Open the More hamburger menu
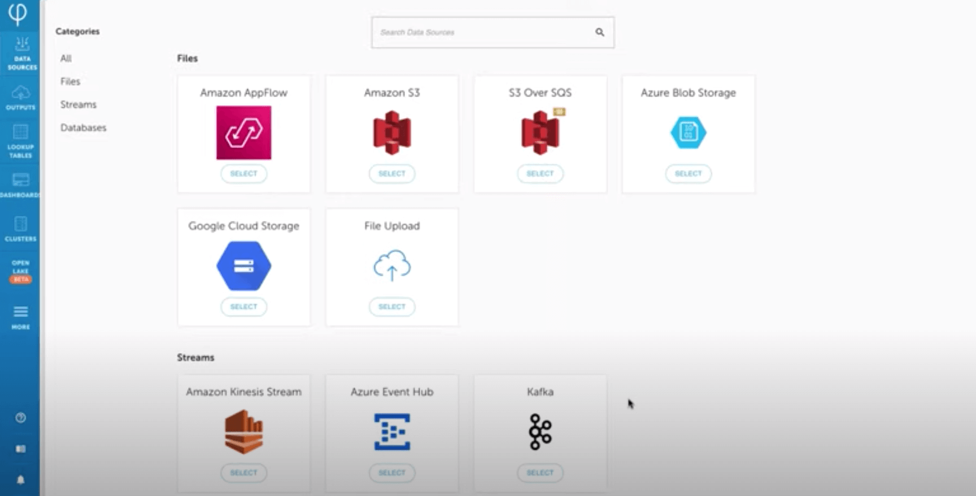This screenshot has width=976, height=496. point(20,317)
